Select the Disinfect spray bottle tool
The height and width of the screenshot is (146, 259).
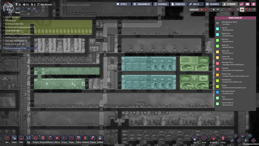pos(232,141)
